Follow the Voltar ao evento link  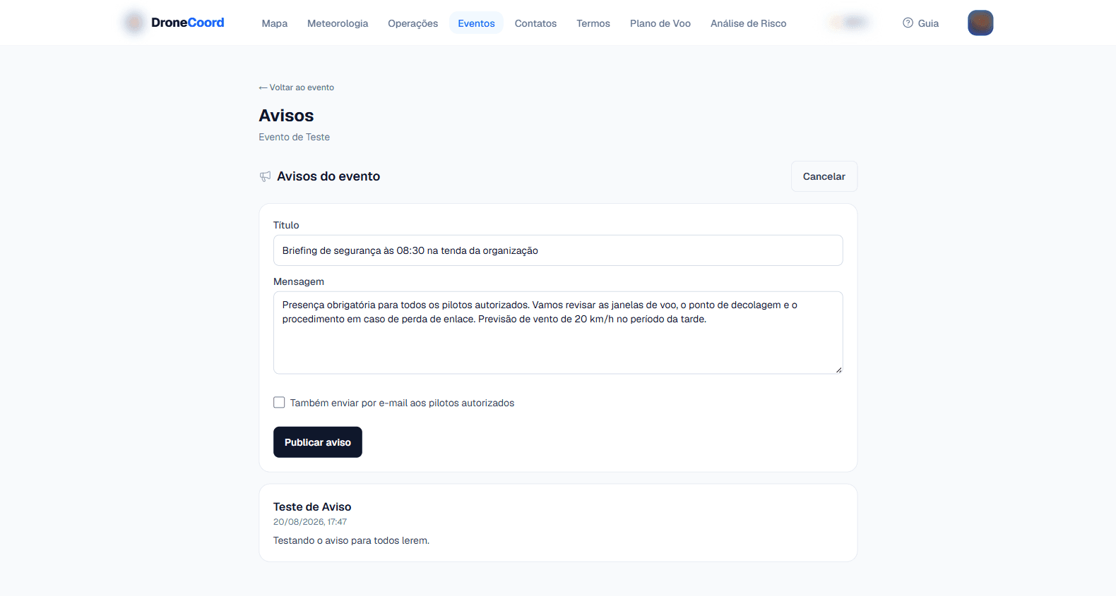(x=297, y=87)
